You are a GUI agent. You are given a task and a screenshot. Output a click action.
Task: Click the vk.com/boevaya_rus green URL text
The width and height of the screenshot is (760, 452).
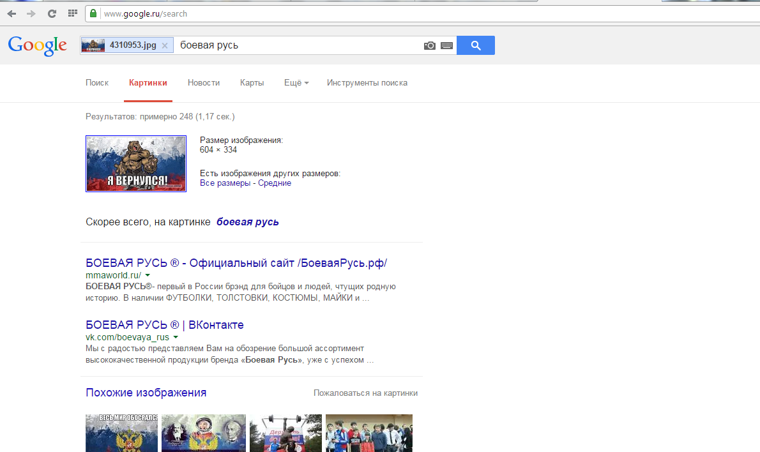point(128,337)
